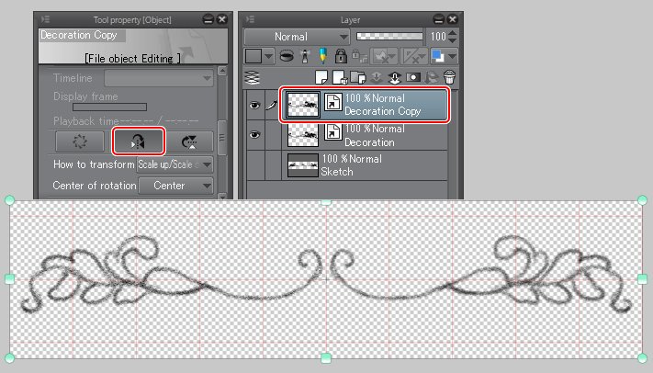Click the bottom-left transform corner handle

pyautogui.click(x=9, y=357)
